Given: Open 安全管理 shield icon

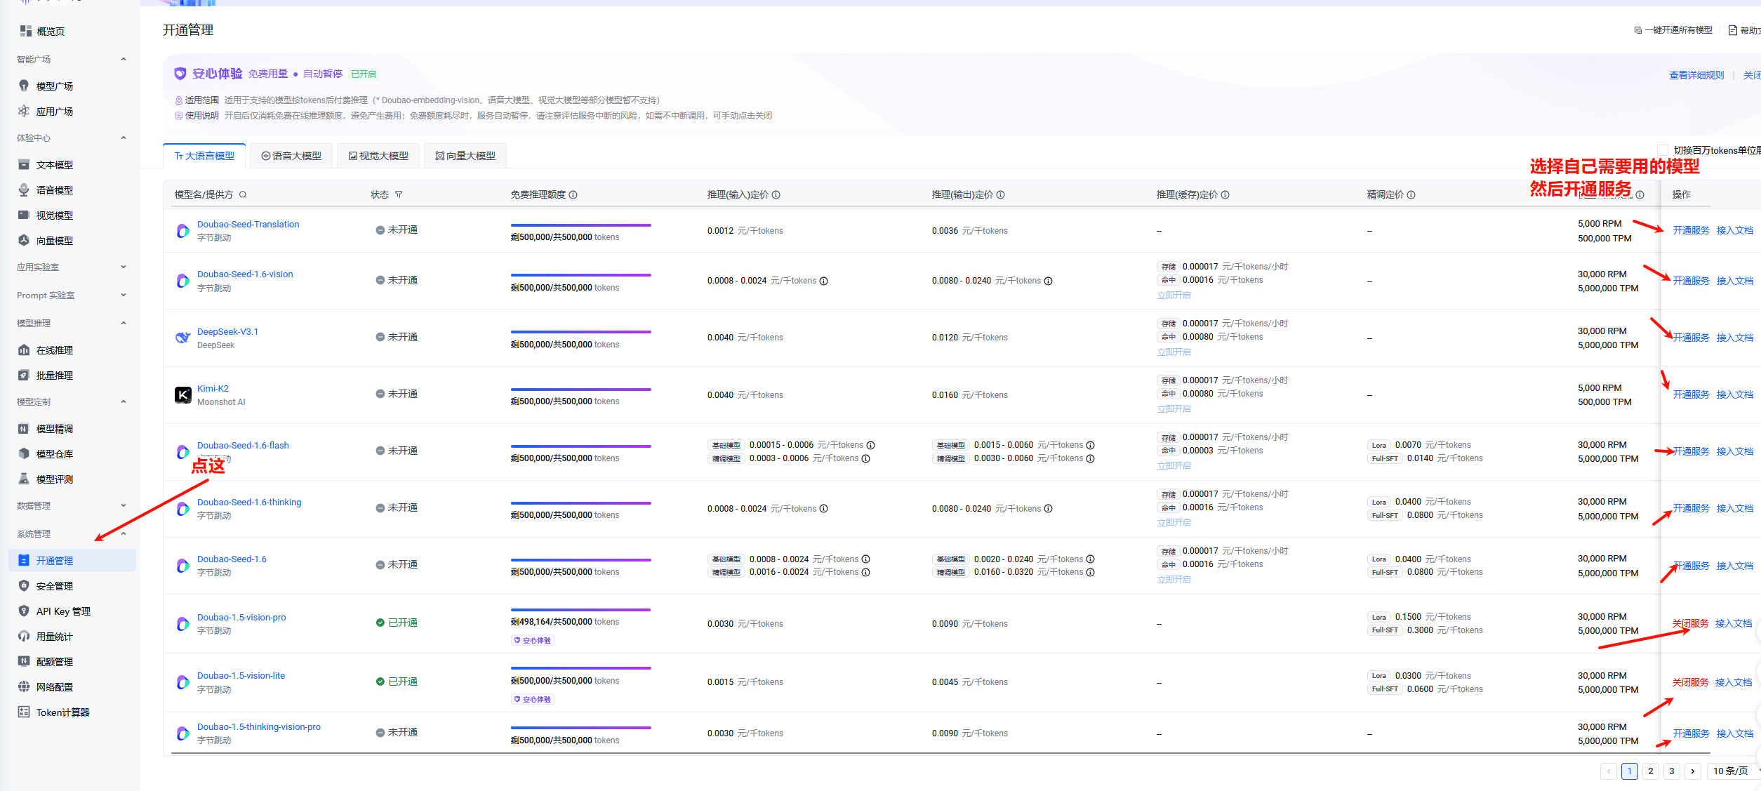Looking at the screenshot, I should [24, 586].
